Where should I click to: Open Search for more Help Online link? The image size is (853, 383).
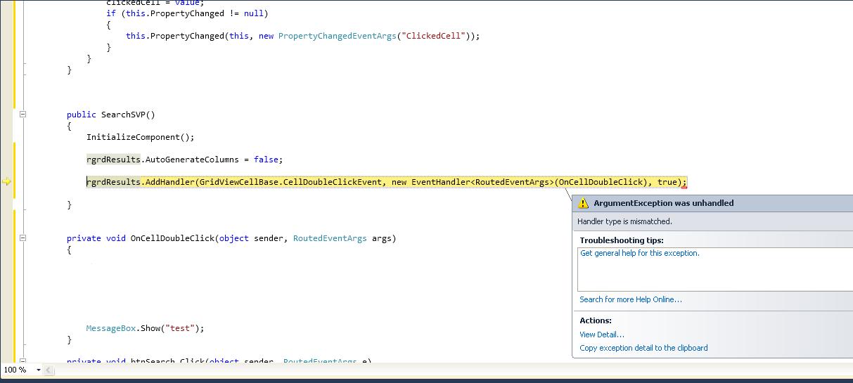click(631, 299)
